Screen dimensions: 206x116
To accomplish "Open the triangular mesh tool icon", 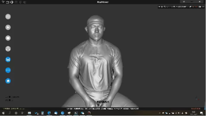I will (8, 49).
